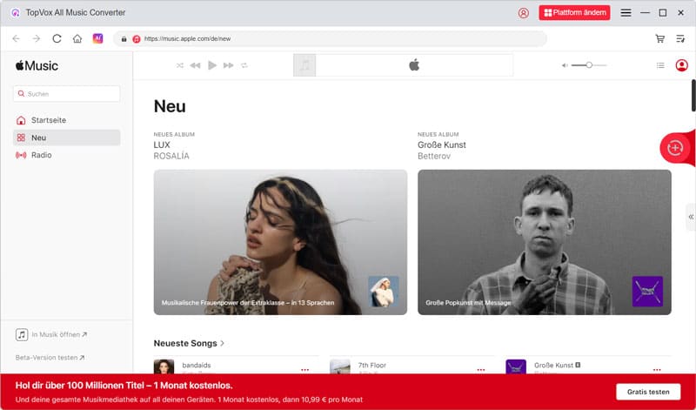Open more options for 7th Floor song
Viewport: 696px width, 410px height.
481,370
